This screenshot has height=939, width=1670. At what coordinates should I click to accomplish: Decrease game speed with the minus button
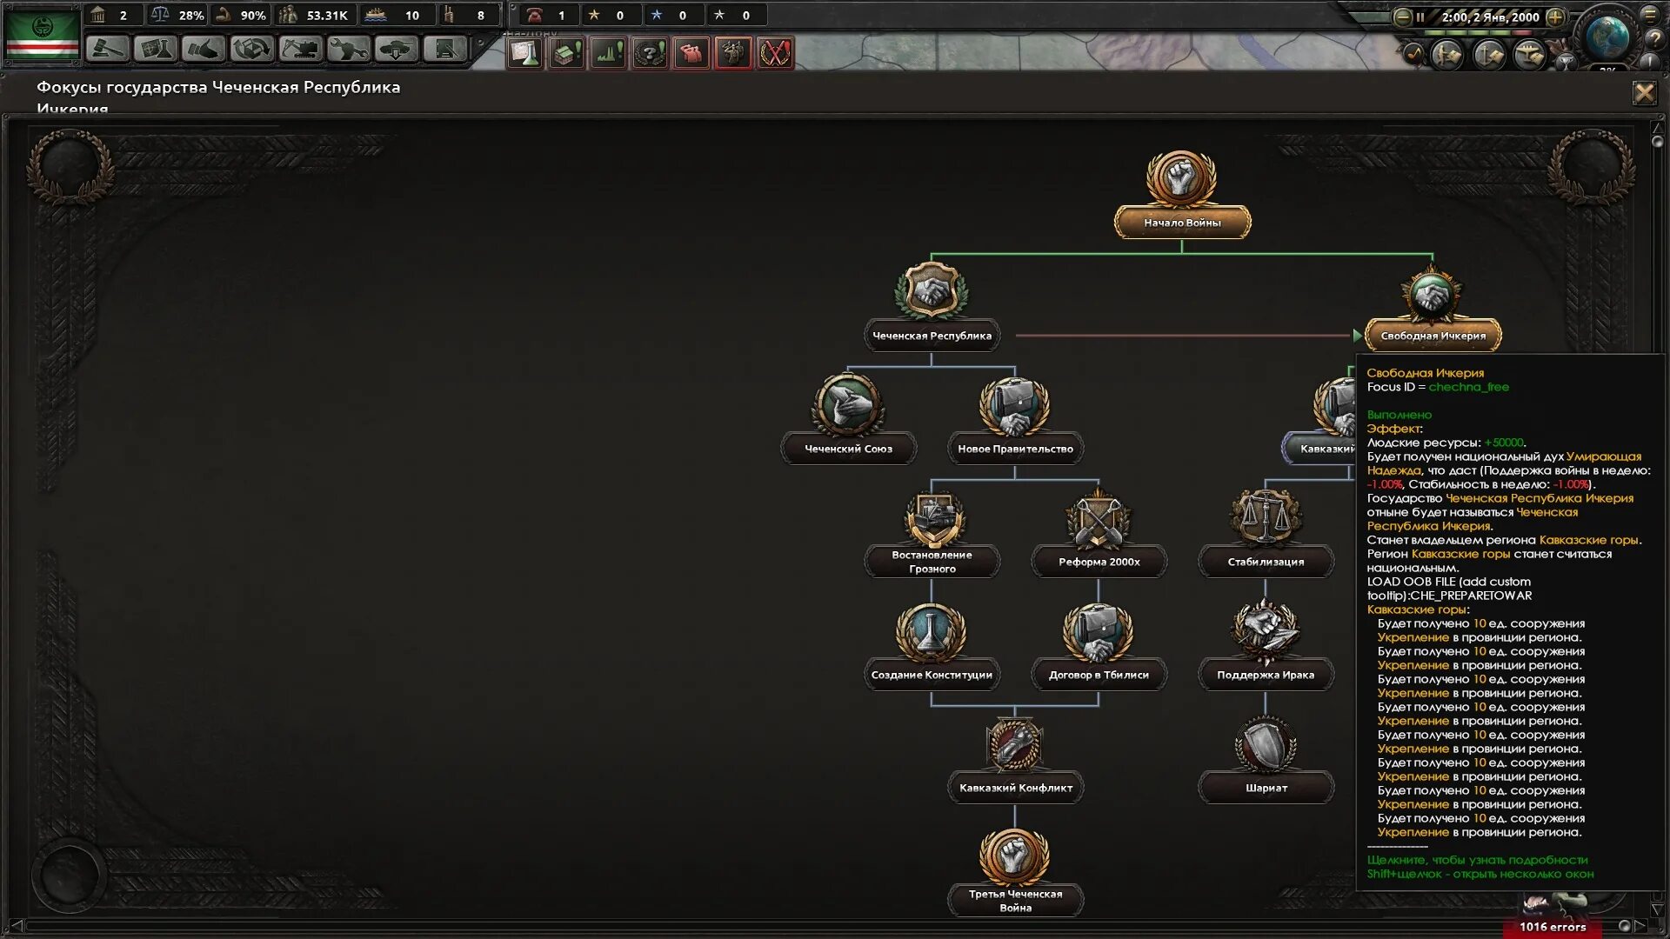1402,17
